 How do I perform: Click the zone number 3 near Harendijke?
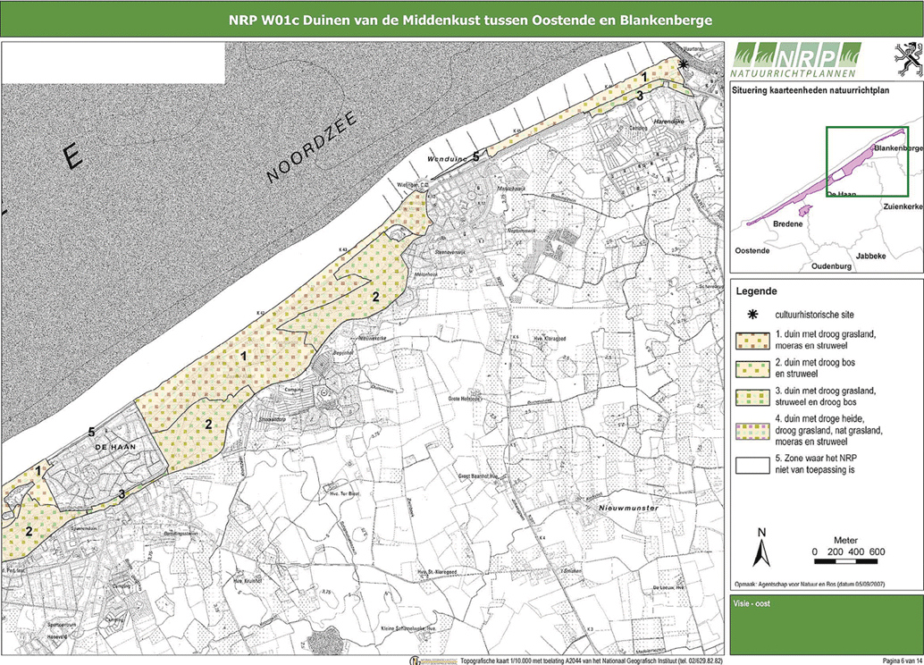coord(639,97)
